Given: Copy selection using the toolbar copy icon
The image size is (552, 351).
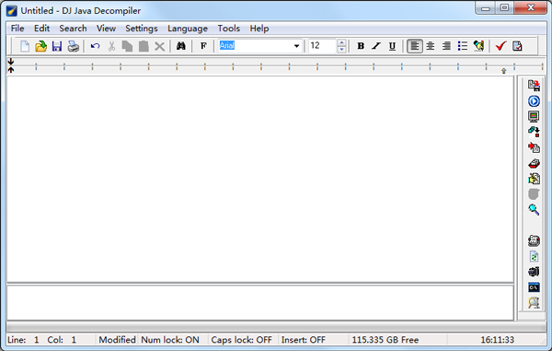Looking at the screenshot, I should [127, 46].
